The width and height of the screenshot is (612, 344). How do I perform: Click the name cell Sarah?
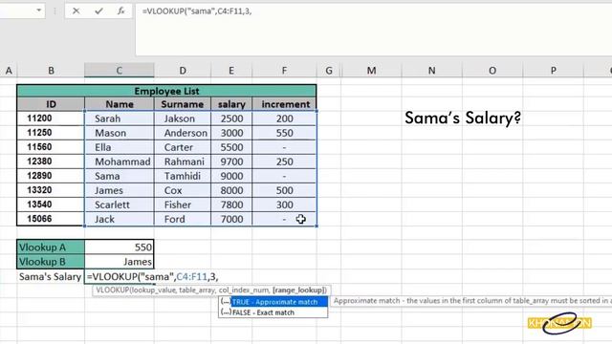[119, 118]
